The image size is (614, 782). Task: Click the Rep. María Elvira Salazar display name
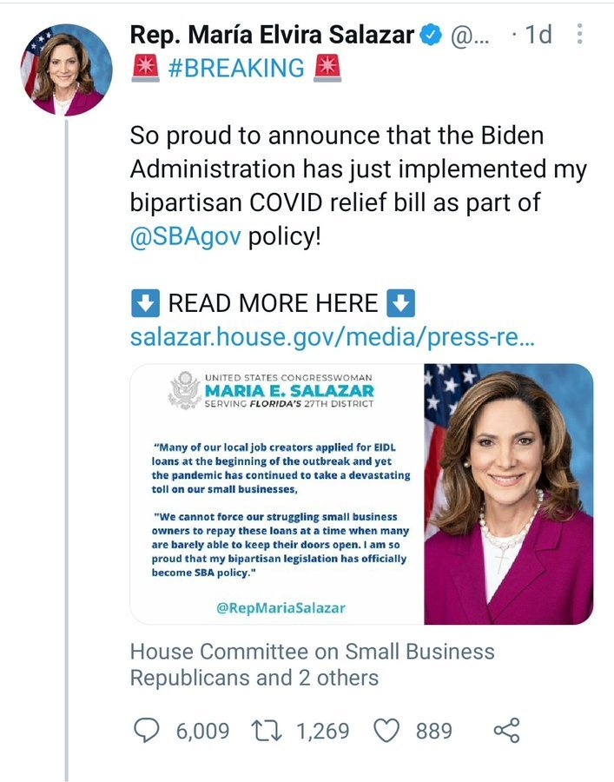point(271,35)
